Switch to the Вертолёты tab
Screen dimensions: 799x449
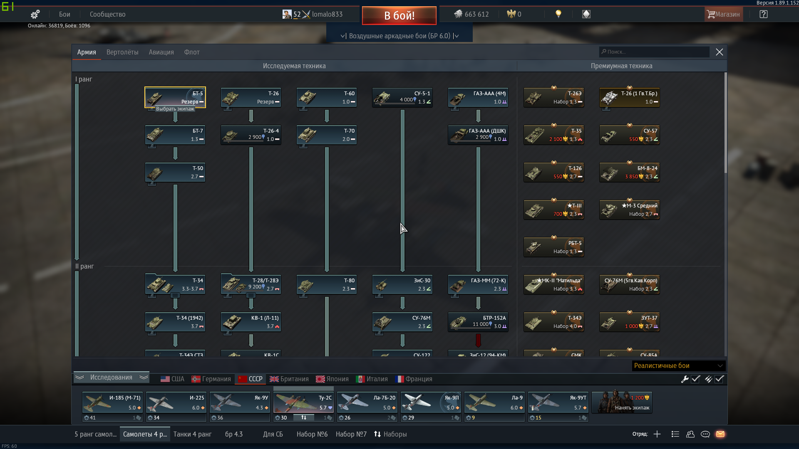(x=122, y=52)
